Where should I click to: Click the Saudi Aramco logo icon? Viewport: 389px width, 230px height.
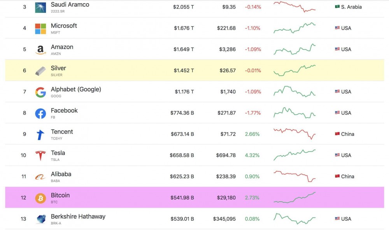[x=40, y=7]
